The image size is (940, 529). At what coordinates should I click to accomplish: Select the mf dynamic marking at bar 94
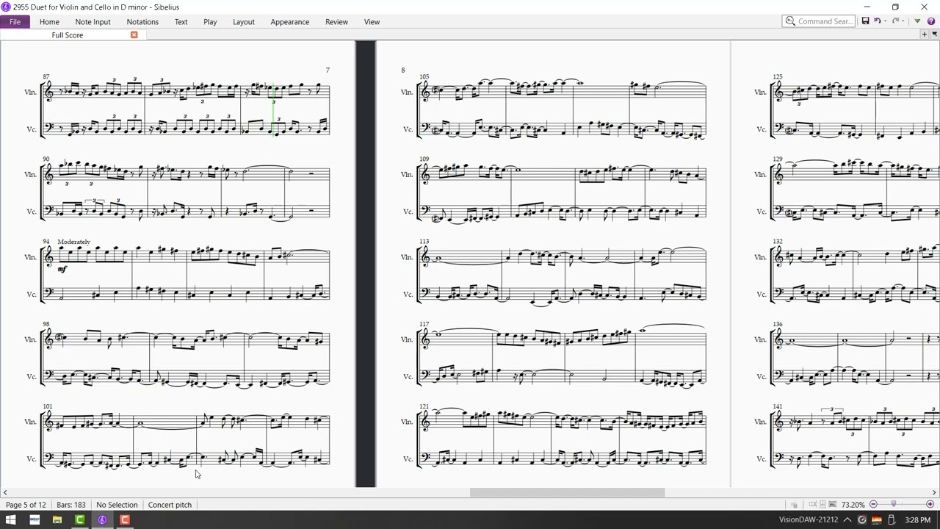click(62, 270)
